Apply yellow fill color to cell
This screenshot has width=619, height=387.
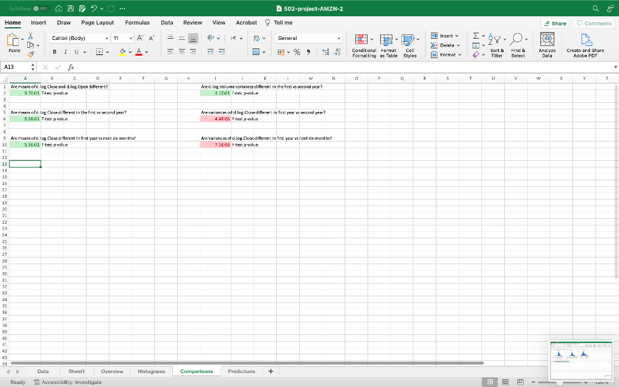coord(122,52)
